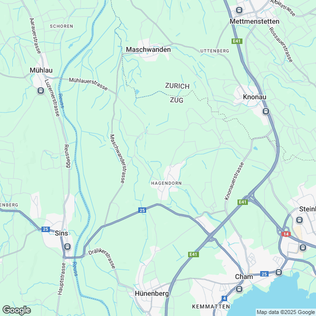Select the Knonauerstrasse road label
This screenshot has width=316, height=316.
click(x=234, y=181)
